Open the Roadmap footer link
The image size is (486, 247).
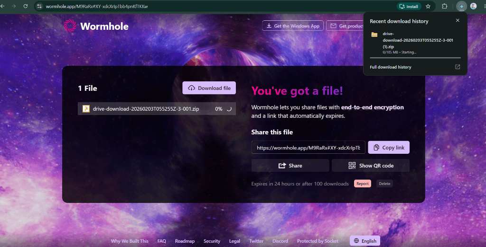185,241
